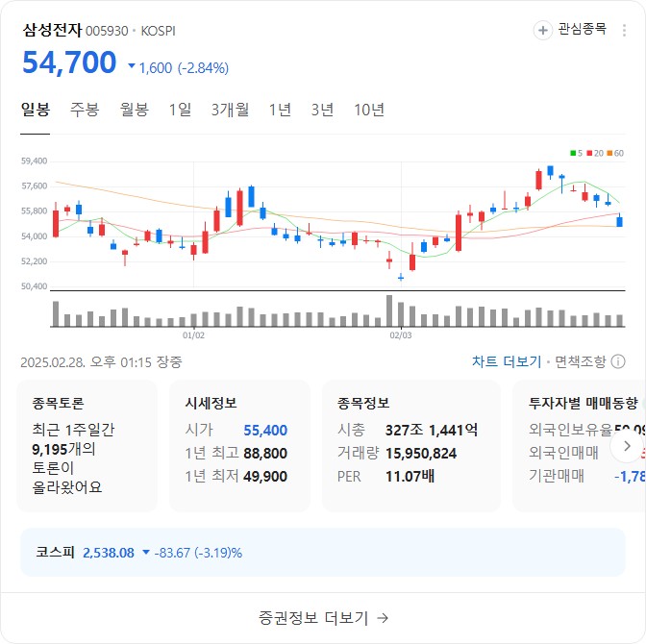Switch to the 주봉 chart tab
This screenshot has width=646, height=644.
[85, 110]
